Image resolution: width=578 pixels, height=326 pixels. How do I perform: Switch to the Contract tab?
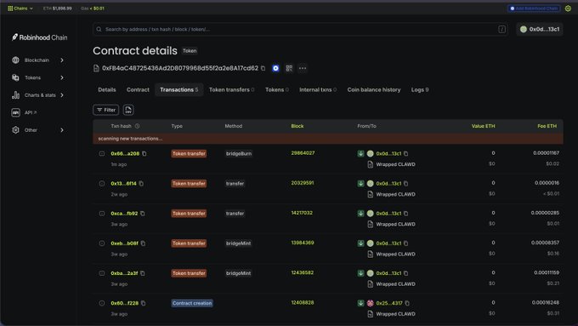tap(138, 89)
